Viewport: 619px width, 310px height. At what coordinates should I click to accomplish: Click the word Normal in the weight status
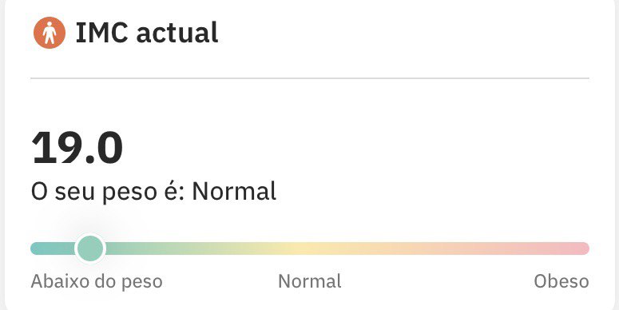[x=234, y=191]
